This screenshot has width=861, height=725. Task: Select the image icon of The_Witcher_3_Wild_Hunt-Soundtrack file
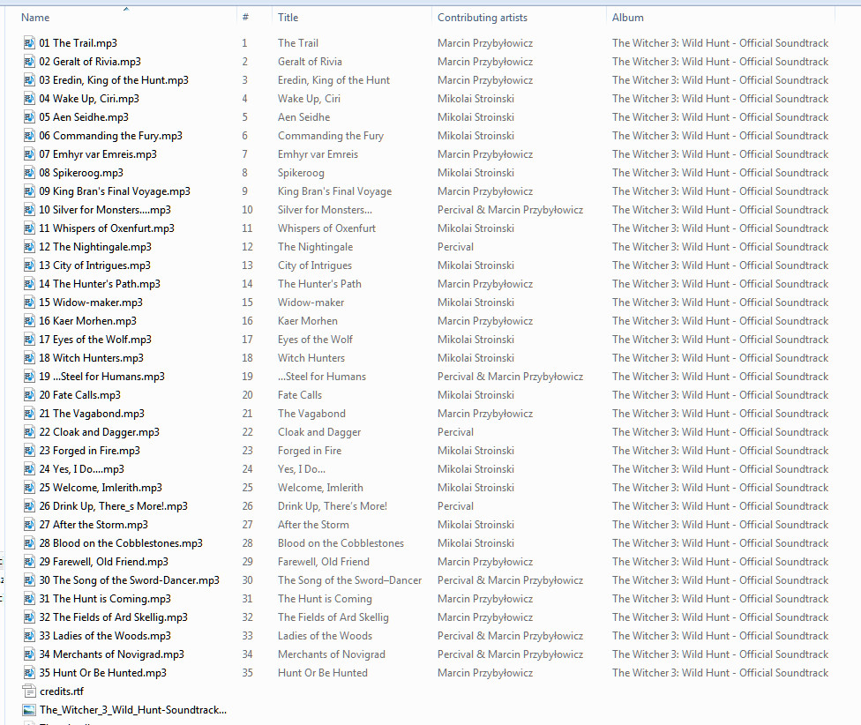pos(29,710)
